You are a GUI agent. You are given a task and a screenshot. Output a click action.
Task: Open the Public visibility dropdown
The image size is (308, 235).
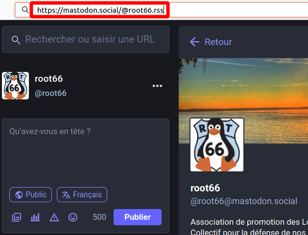coord(30,194)
